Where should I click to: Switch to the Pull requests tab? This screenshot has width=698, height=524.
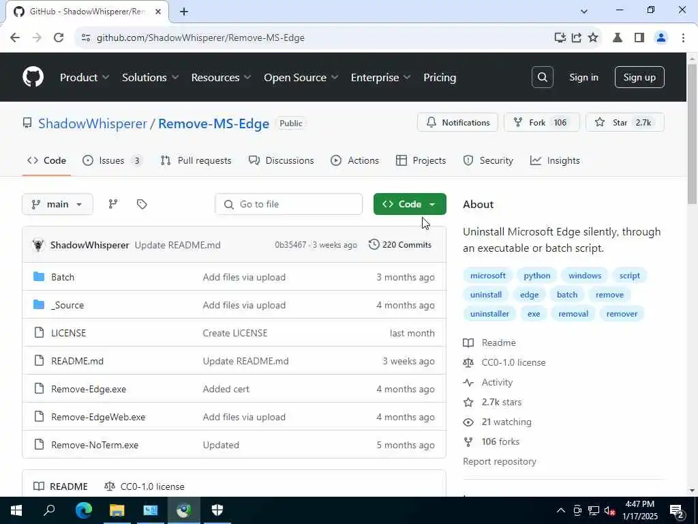coord(196,160)
